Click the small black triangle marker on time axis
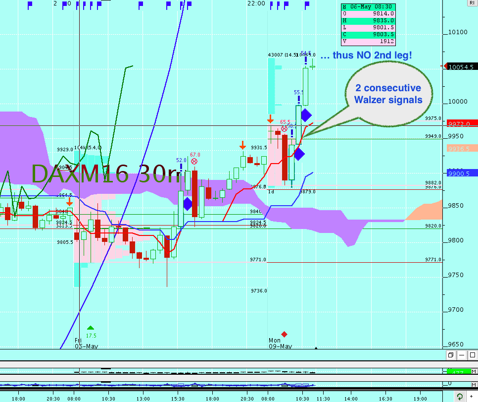The height and width of the screenshot is (402, 478). (316, 348)
